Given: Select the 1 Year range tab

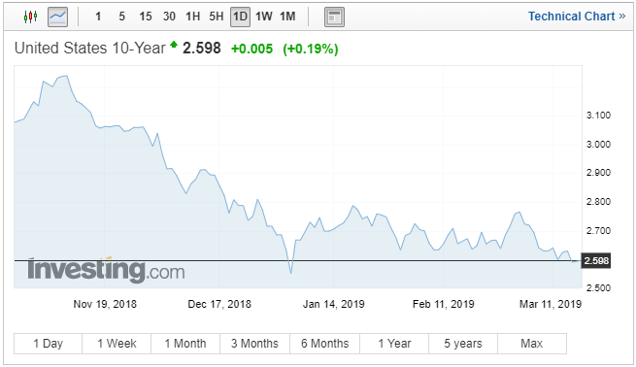Looking at the screenshot, I should click(394, 344).
